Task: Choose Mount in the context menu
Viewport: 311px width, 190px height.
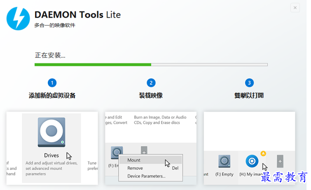Action: (150, 160)
